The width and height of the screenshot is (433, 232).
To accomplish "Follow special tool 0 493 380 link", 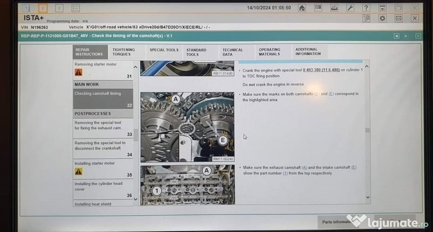I will tap(321, 70).
